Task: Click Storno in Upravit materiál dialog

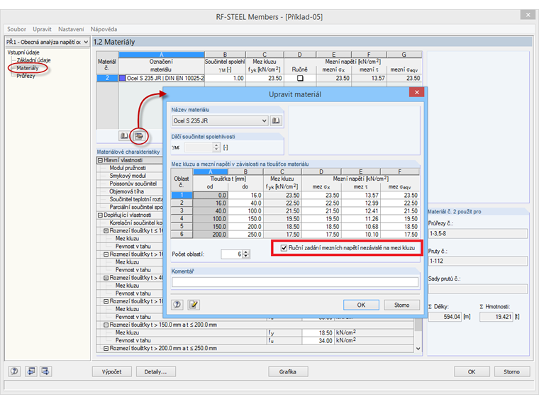Action: click(401, 305)
